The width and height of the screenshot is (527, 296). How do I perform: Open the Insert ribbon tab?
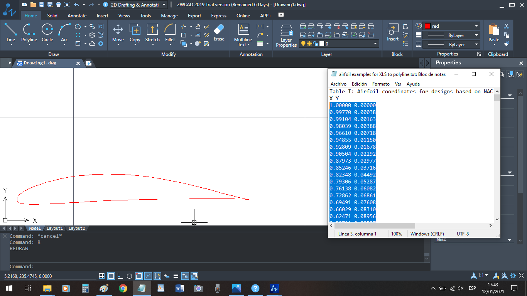pos(103,16)
